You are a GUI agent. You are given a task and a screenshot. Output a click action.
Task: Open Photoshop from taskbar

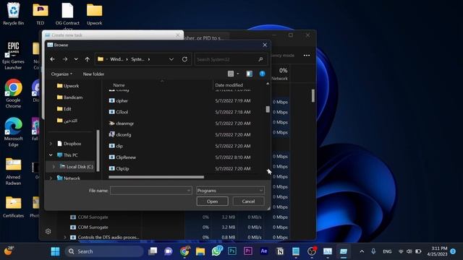[232, 251]
